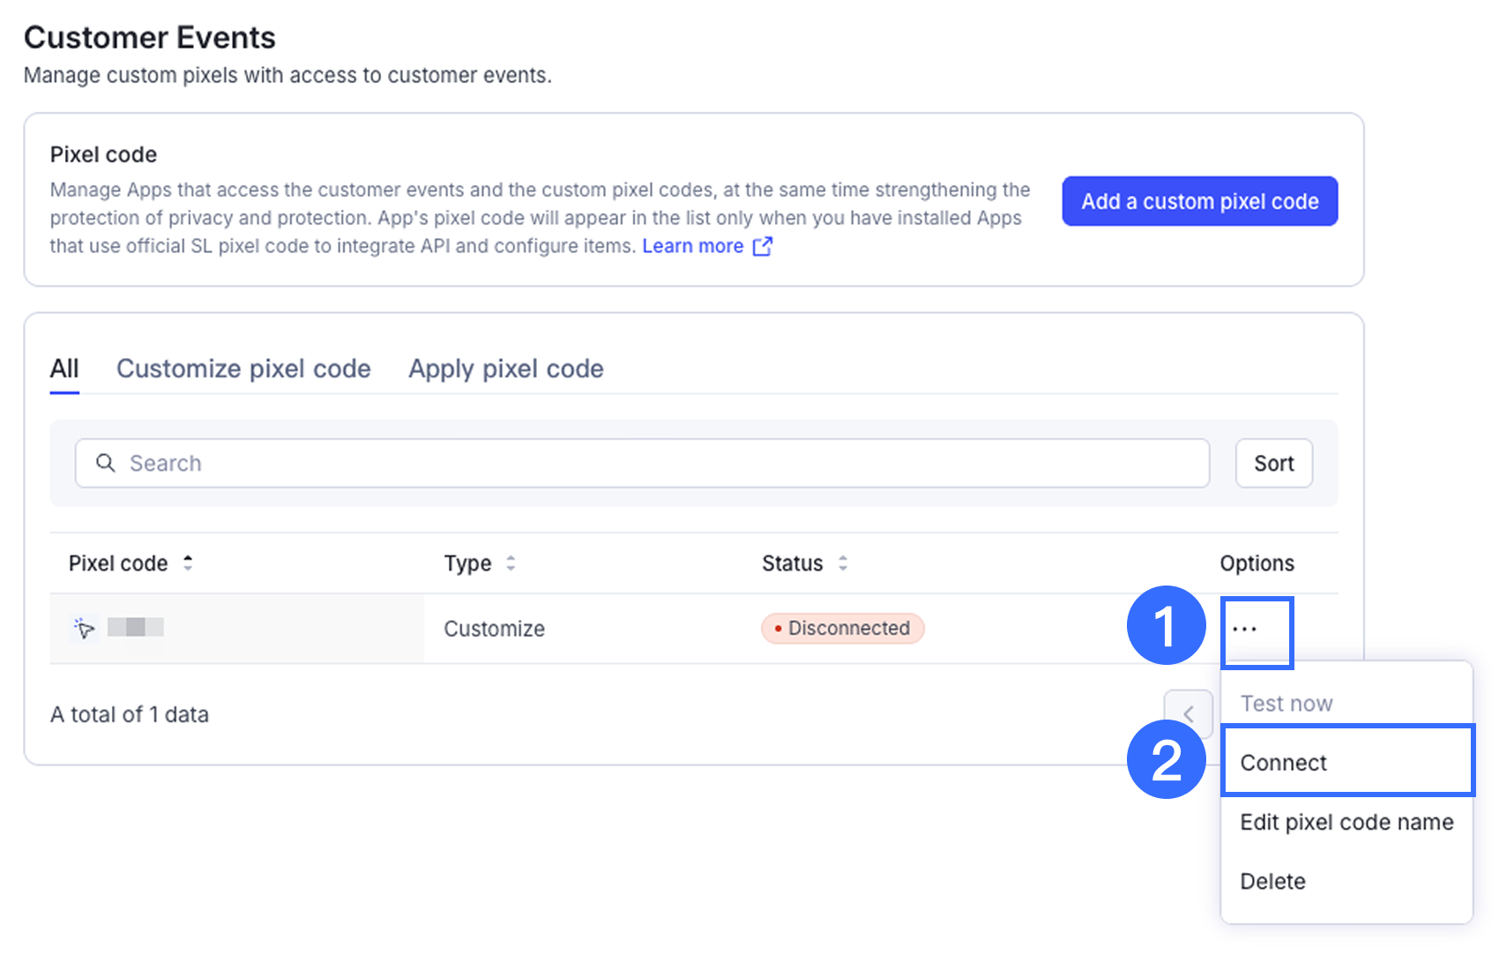Choose Test now in the dropdown menu
Image resolution: width=1499 pixels, height=970 pixels.
coord(1286,704)
